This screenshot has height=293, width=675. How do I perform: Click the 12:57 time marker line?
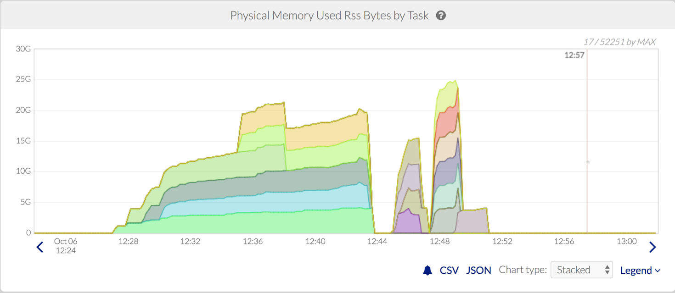coord(587,138)
